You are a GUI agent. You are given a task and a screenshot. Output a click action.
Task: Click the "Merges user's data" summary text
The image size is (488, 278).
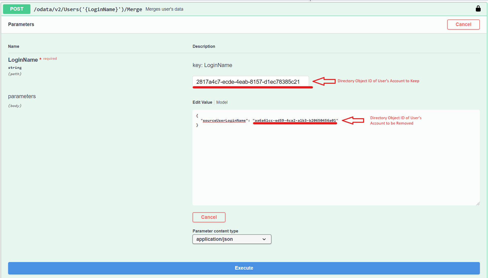(164, 9)
